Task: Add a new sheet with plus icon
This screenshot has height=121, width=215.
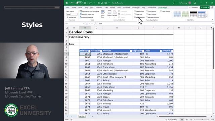Action: click(93, 116)
